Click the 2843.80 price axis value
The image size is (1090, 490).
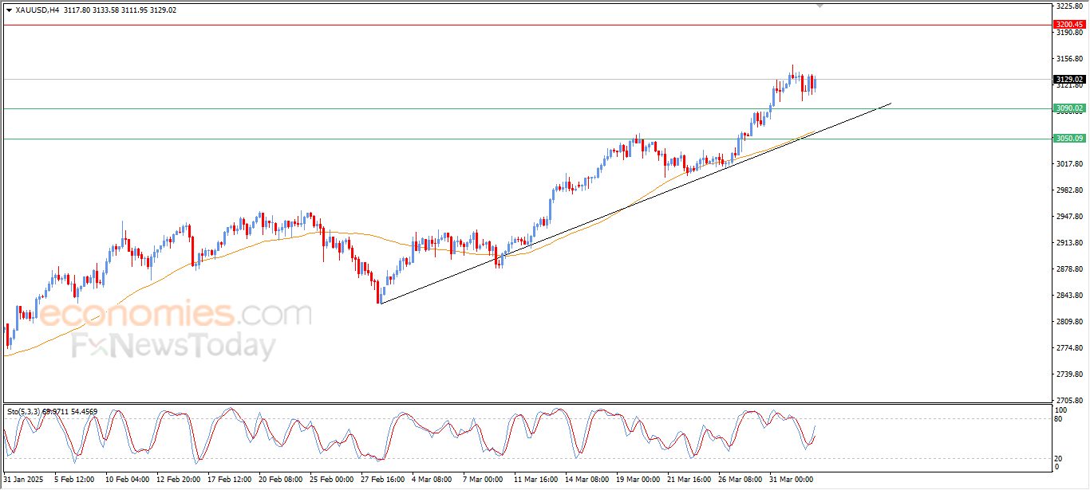(1069, 296)
